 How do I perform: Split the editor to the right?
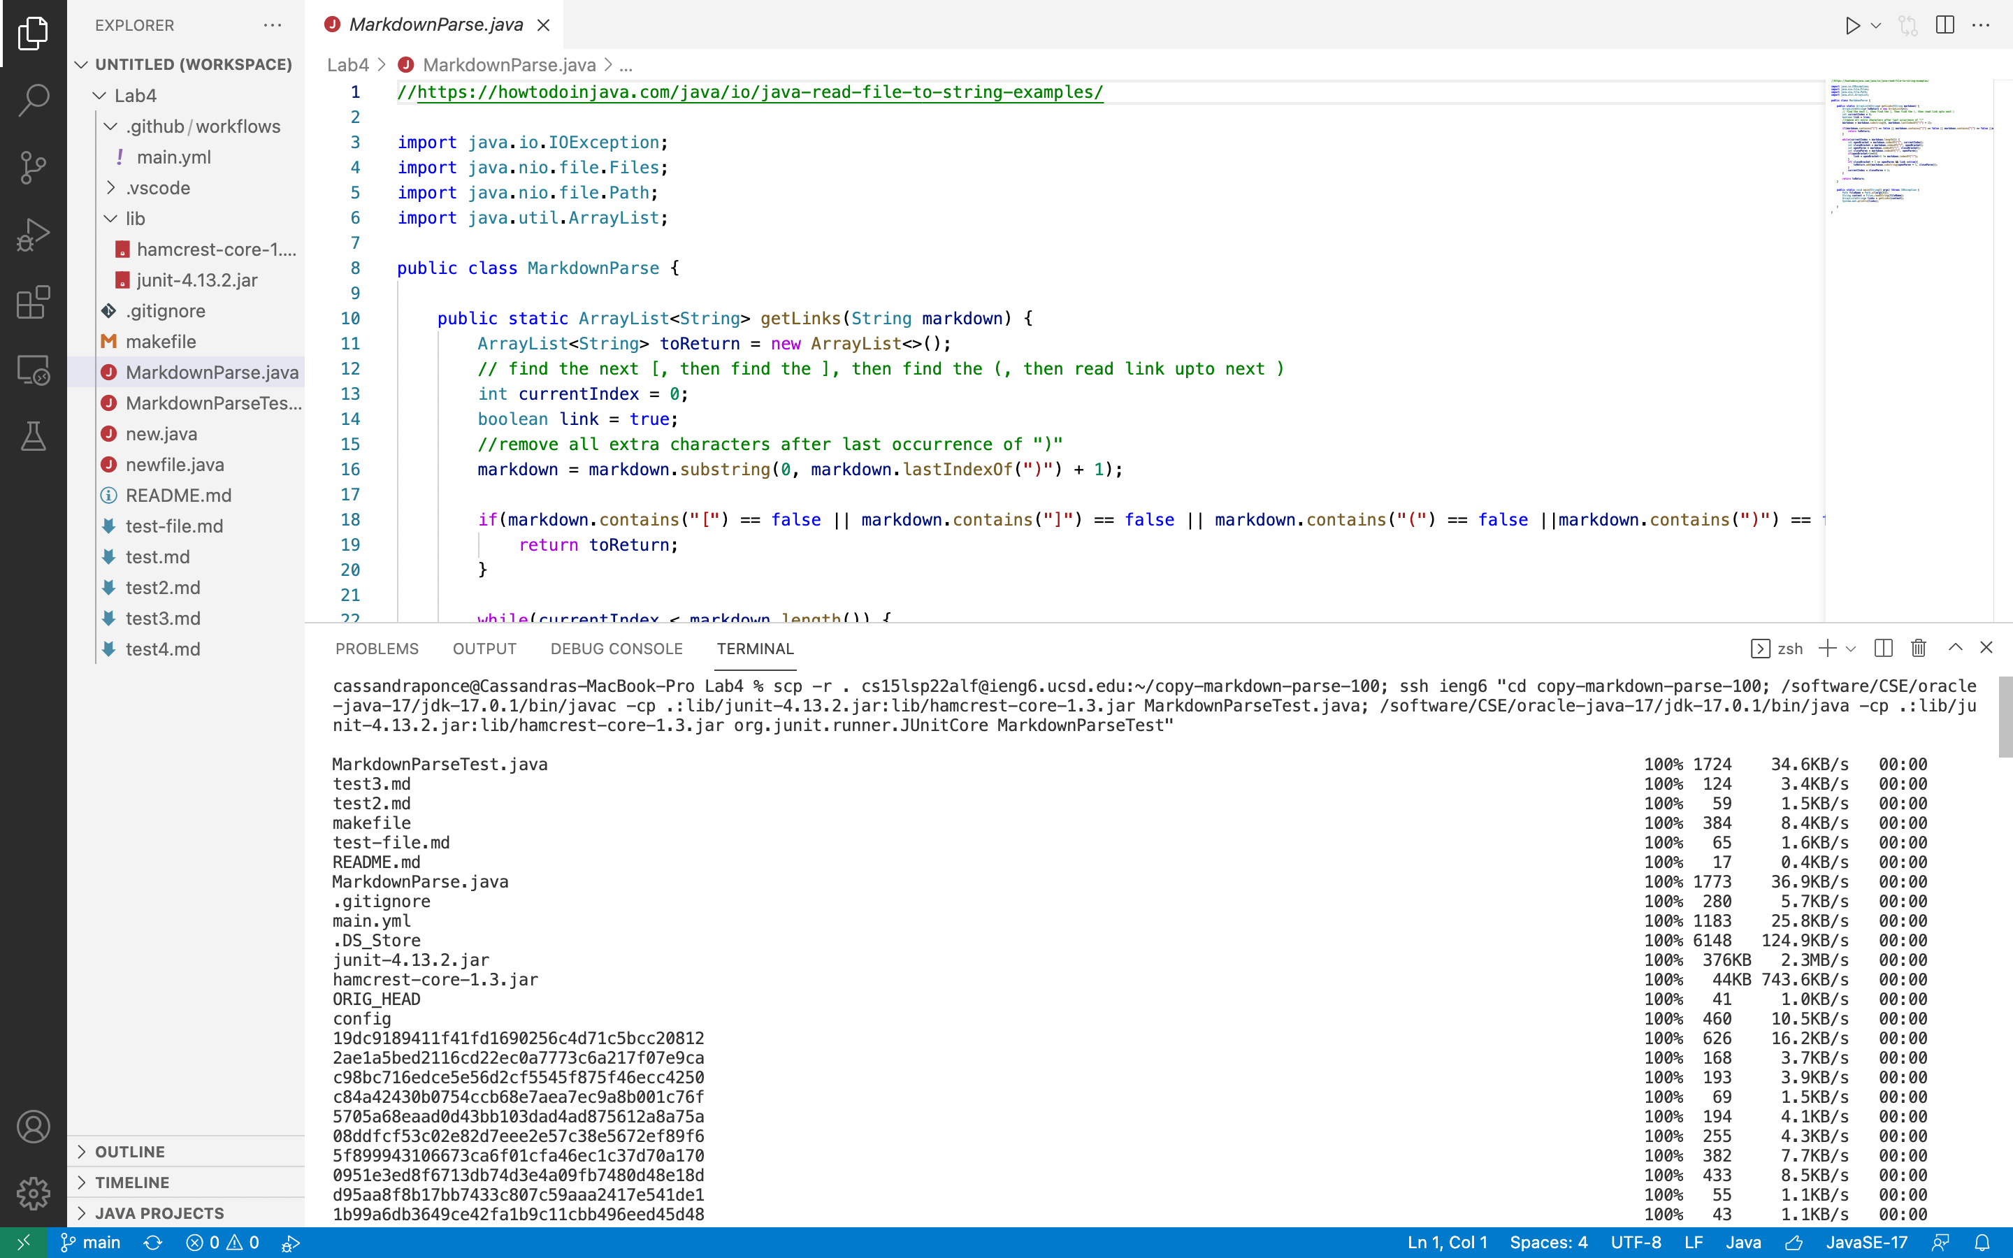click(x=1945, y=25)
